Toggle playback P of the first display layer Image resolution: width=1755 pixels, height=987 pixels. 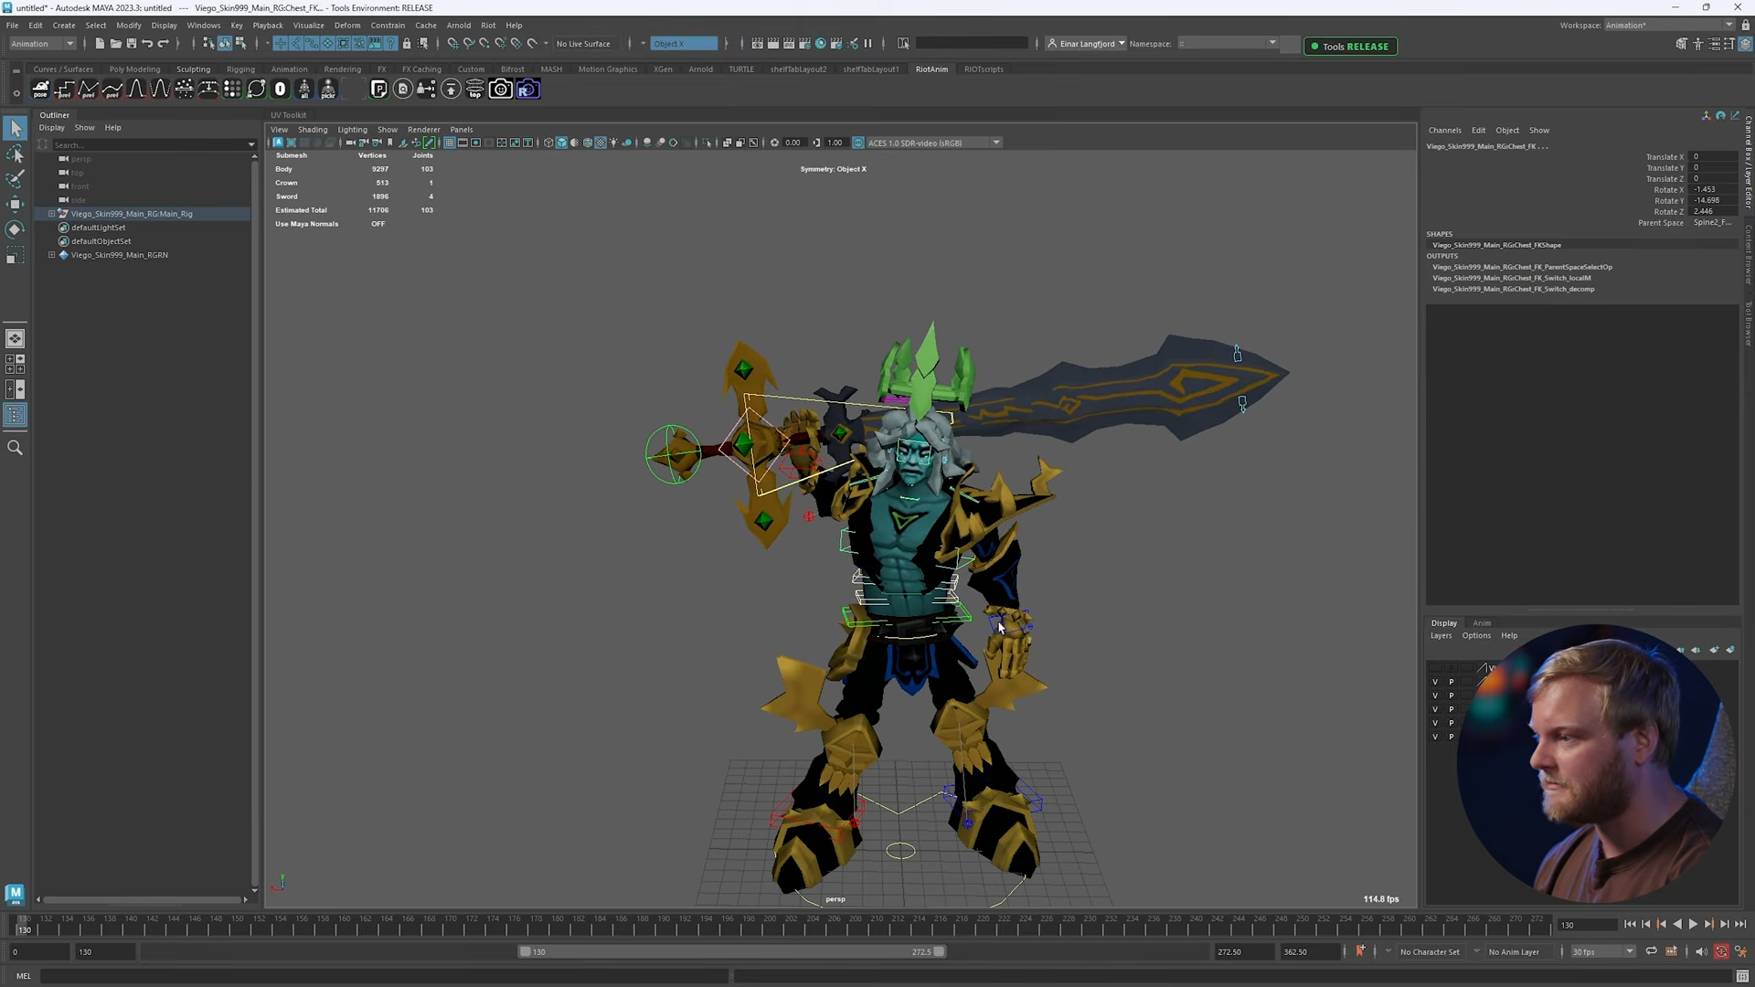pyautogui.click(x=1451, y=682)
